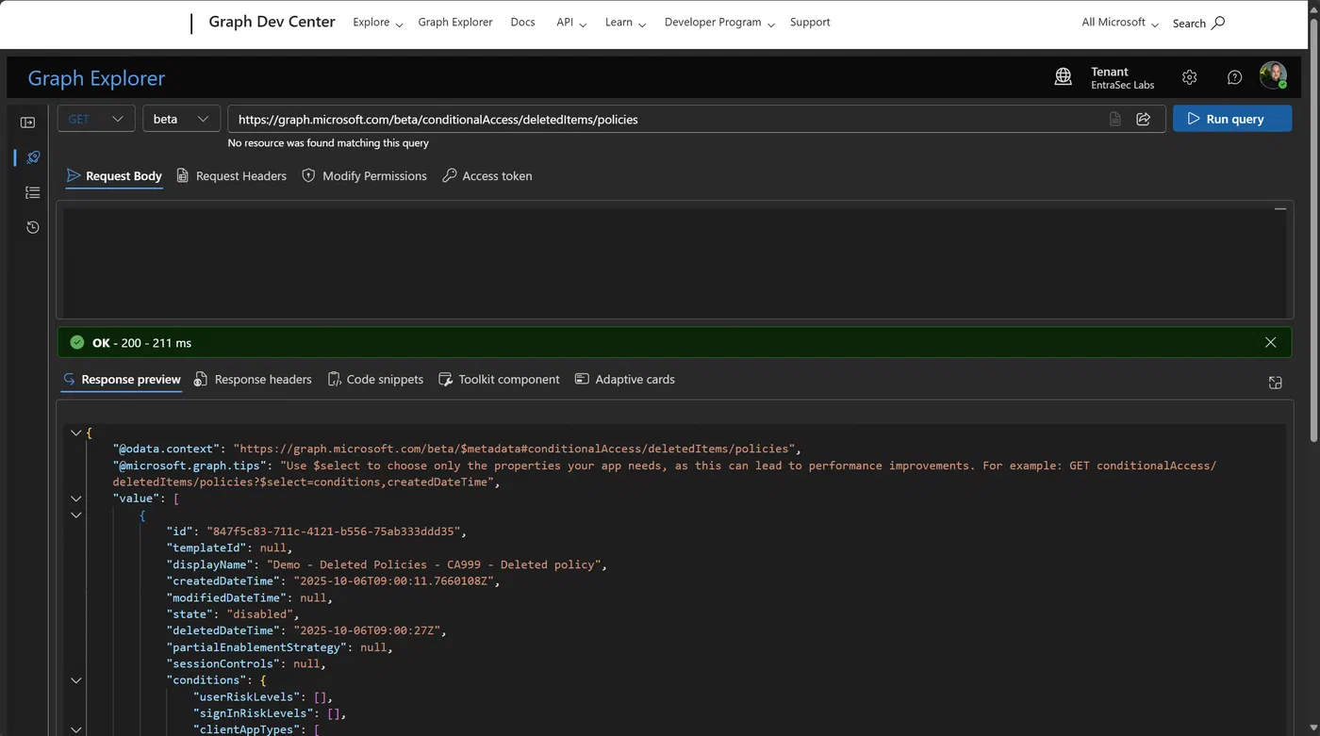Switch to the Response headers tab
The image size is (1320, 736).
pos(253,379)
